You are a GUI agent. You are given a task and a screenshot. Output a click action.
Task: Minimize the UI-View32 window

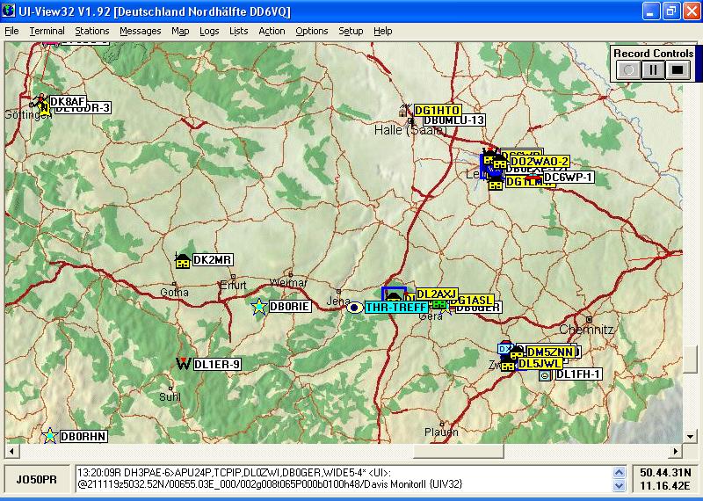coord(650,11)
